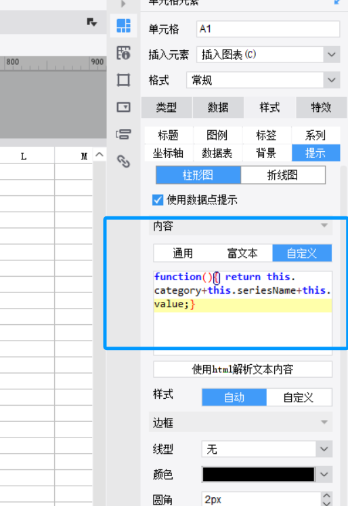348x506 pixels.
Task: Open the 颜色 dropdown arrow
Action: tap(324, 474)
